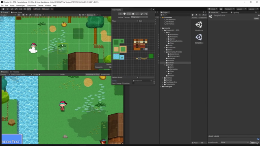Open the Tiles palette selection dropdown

click(125, 21)
